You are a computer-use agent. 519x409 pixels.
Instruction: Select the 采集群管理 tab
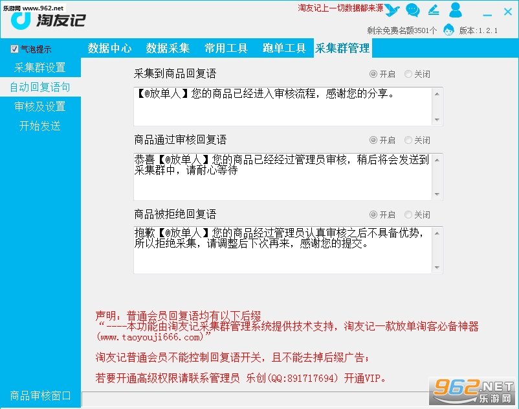pyautogui.click(x=342, y=48)
